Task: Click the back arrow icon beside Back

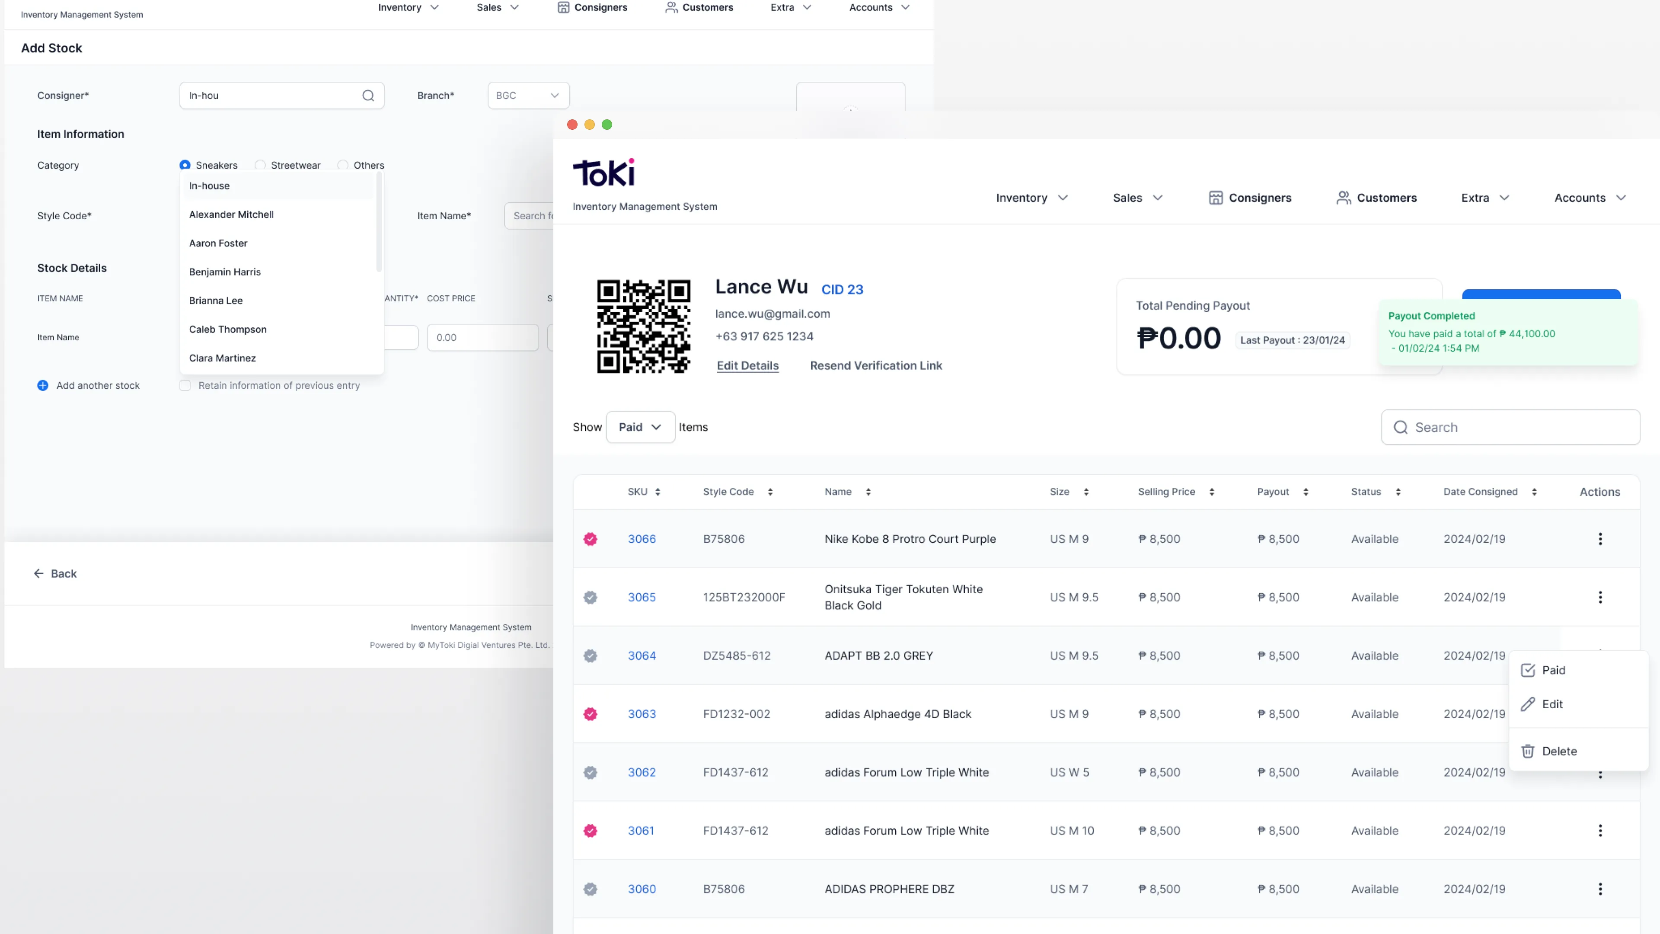Action: [x=38, y=574]
